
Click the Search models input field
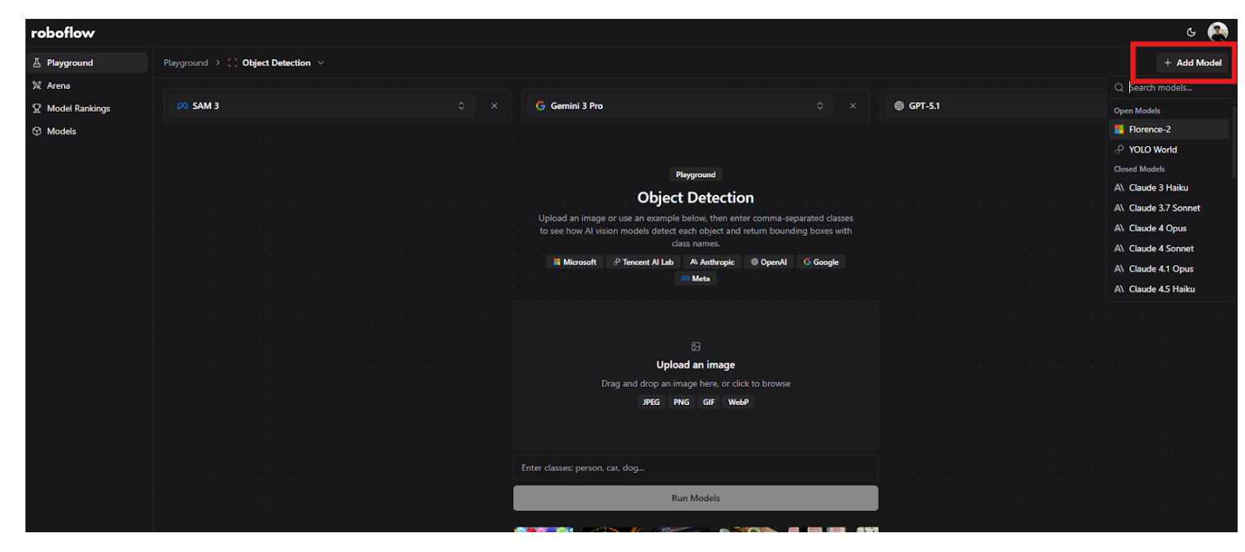1174,88
